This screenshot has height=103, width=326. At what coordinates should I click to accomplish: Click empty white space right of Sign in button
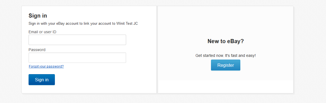[104, 80]
